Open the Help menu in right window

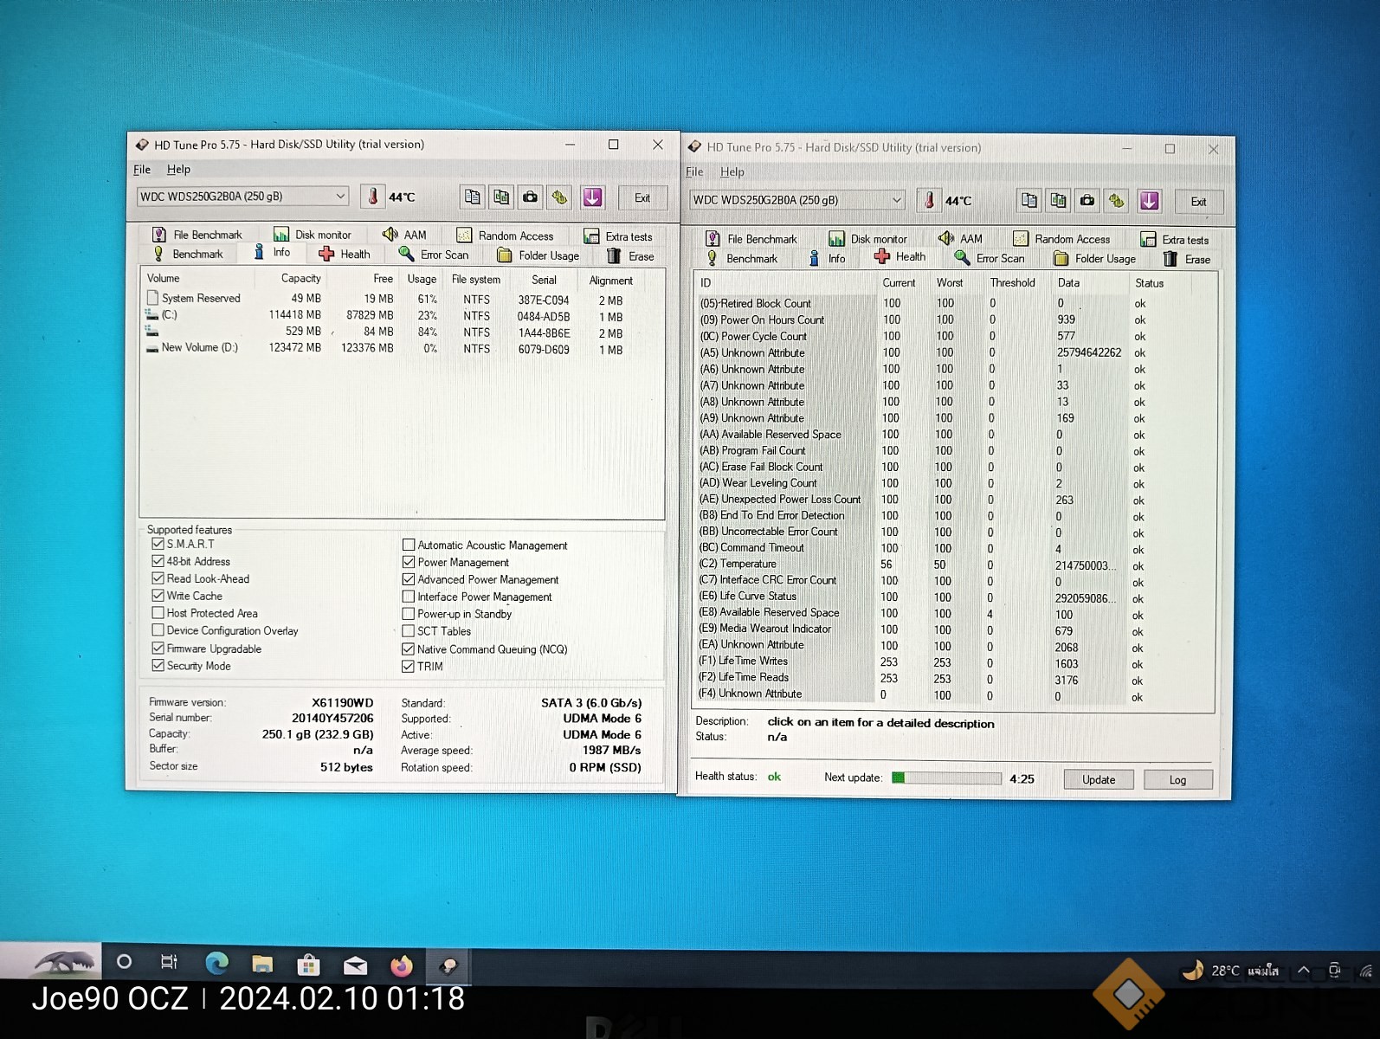click(x=732, y=171)
